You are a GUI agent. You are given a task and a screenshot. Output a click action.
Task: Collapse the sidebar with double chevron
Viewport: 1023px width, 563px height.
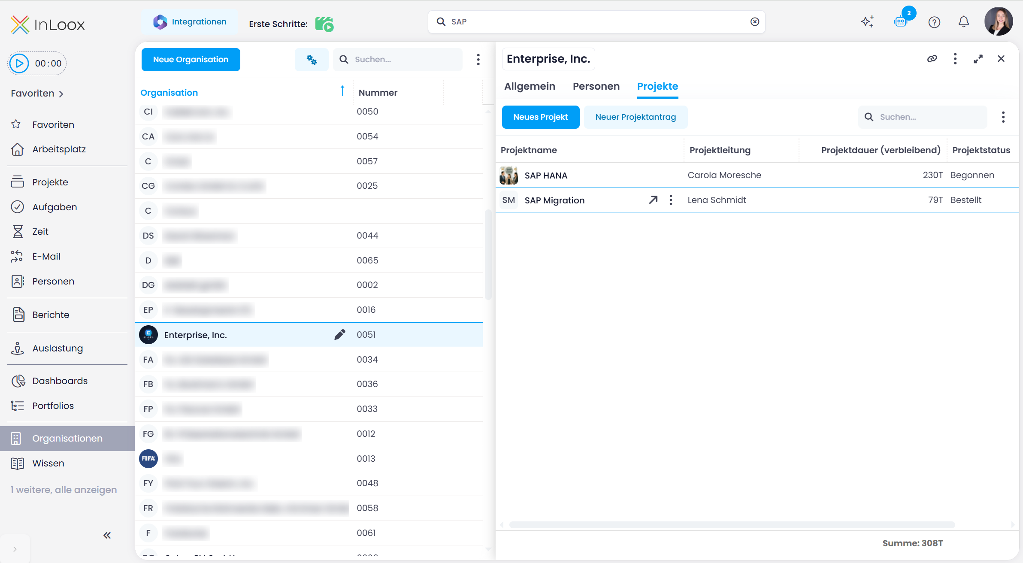107,535
